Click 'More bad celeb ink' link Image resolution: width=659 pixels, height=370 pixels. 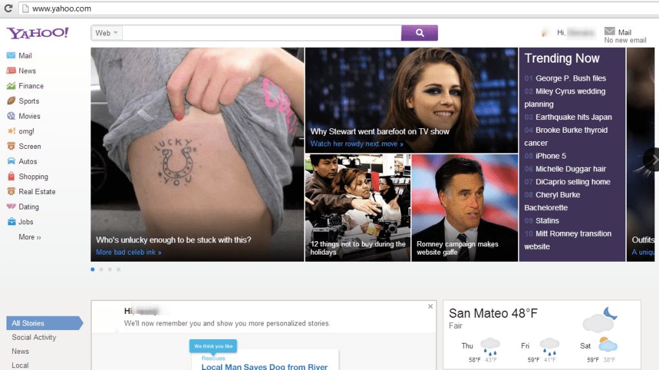tap(129, 252)
